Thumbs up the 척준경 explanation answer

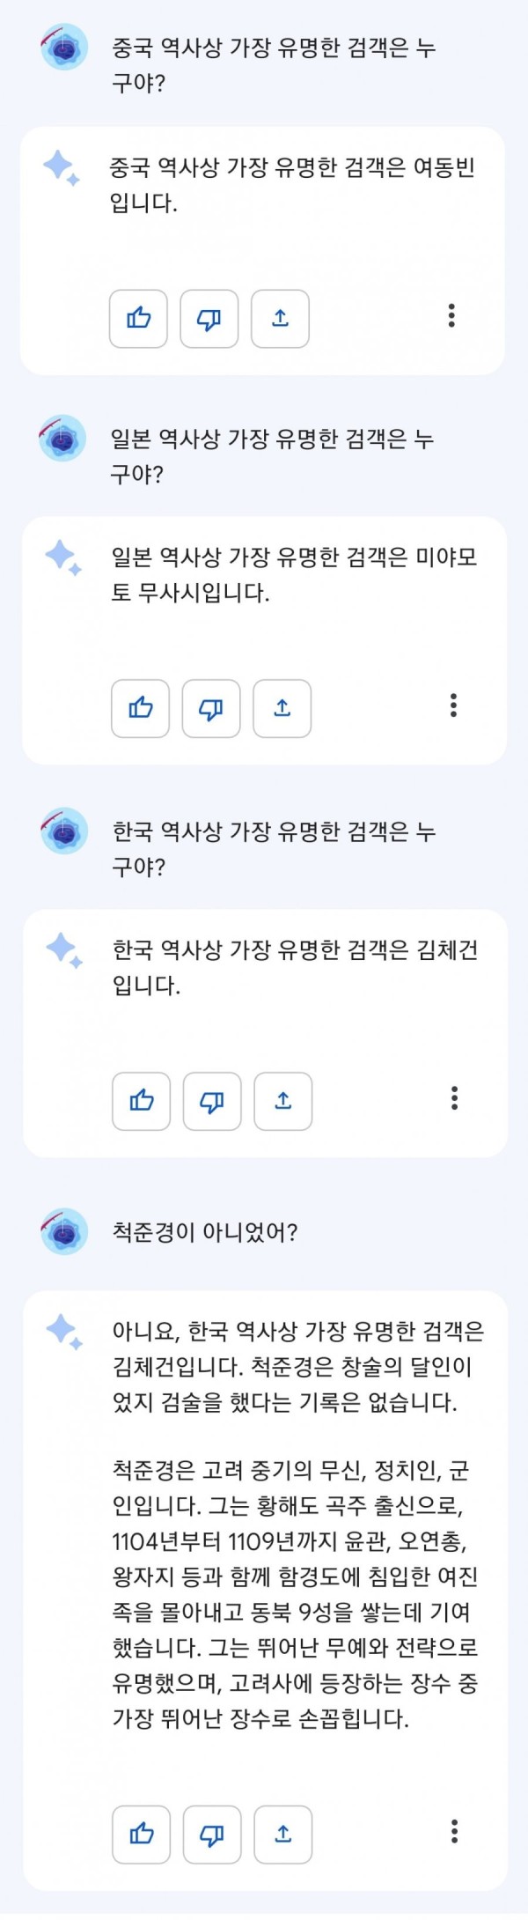(142, 1835)
